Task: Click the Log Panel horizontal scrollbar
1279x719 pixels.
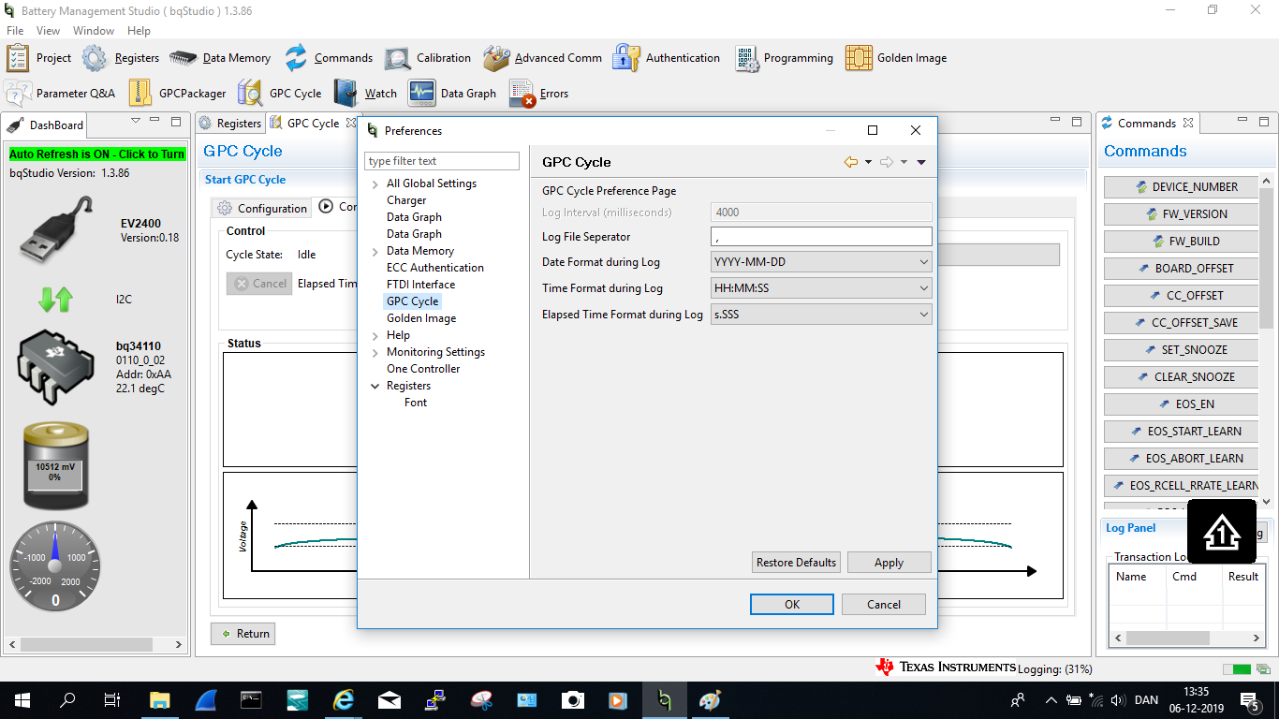Action: point(1186,638)
